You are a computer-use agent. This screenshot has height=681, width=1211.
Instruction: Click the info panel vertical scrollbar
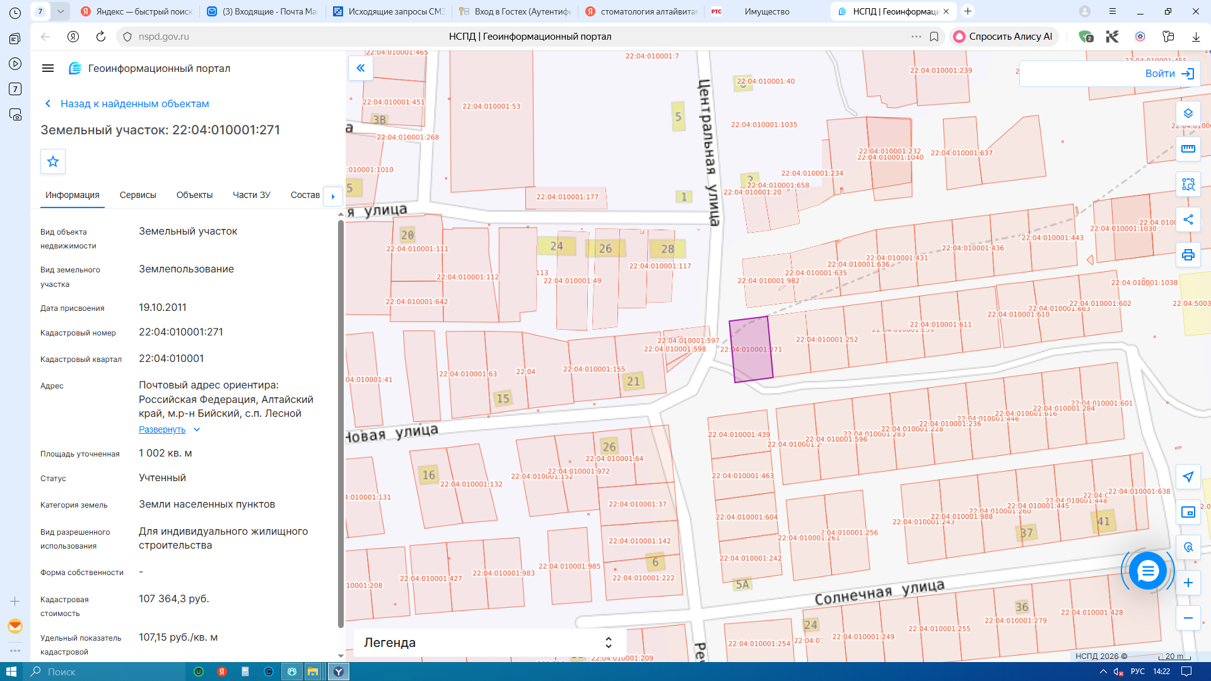pos(341,422)
